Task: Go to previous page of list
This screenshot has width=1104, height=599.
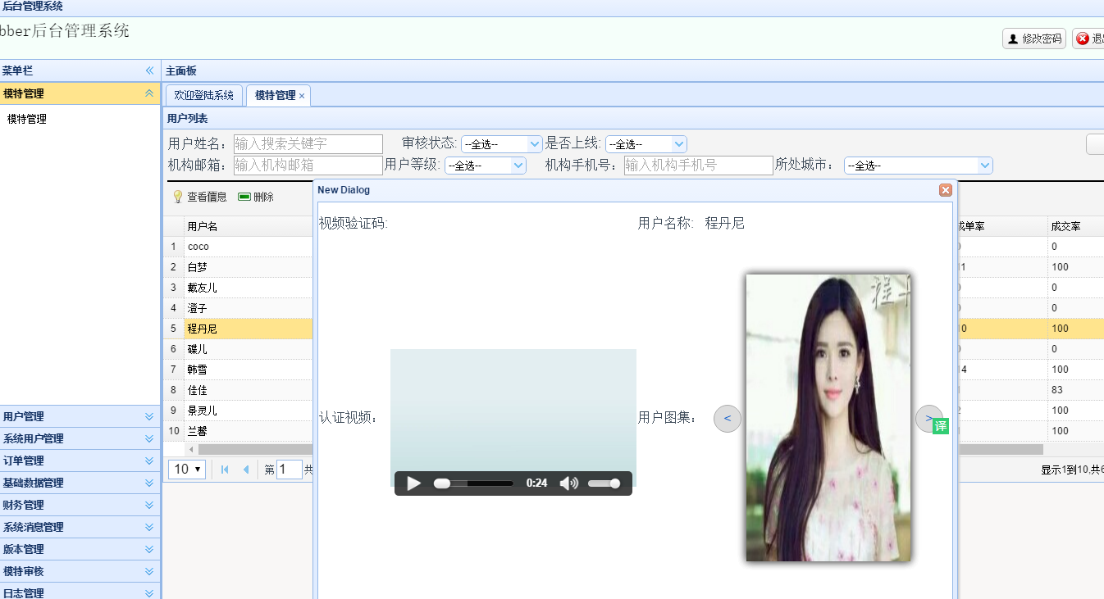Action: point(246,470)
